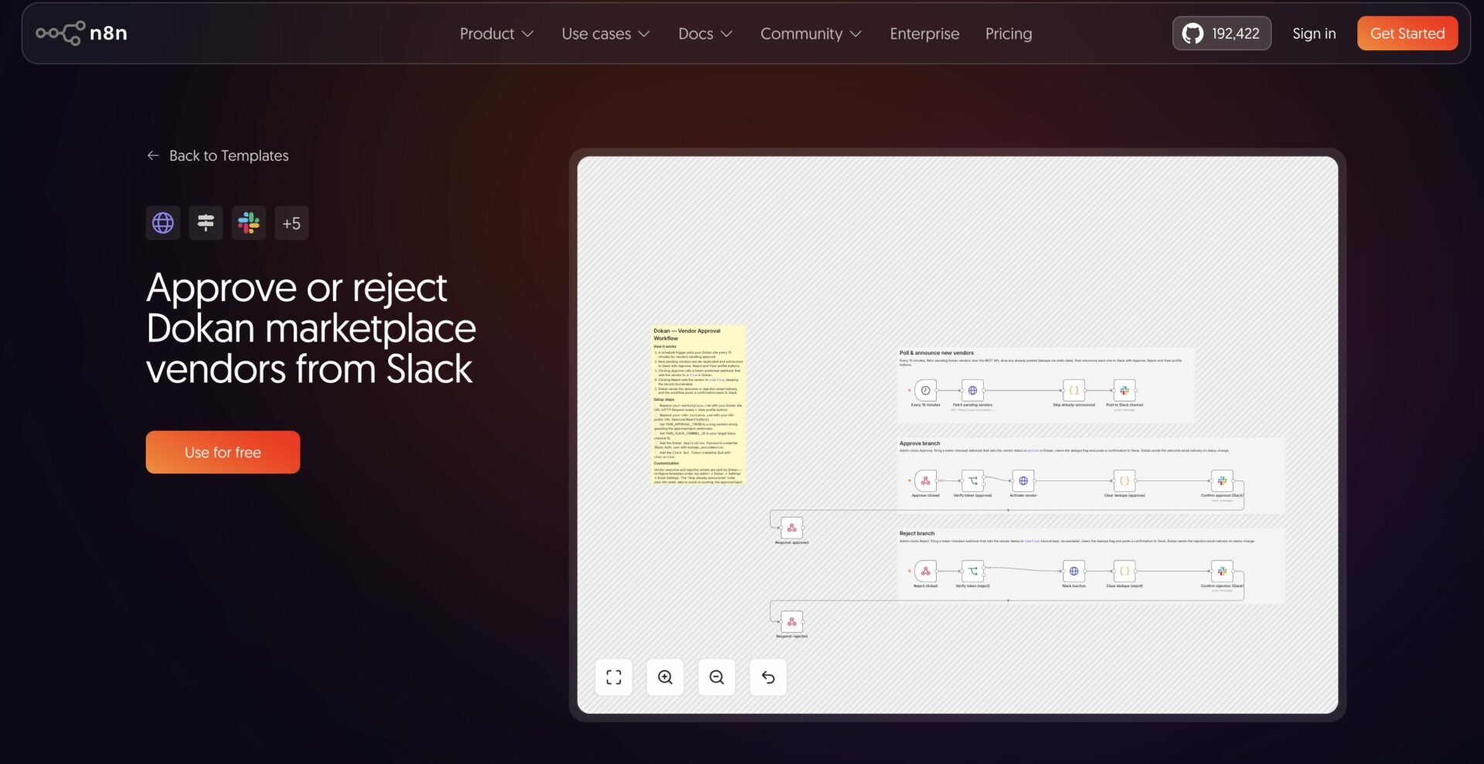Expand the Use cases menu

click(x=605, y=34)
